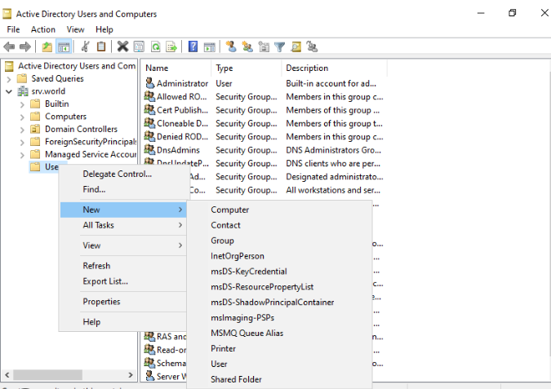Viewport: 551px width, 389px height.
Task: Select Shared Folder from New submenu
Action: tap(279, 379)
